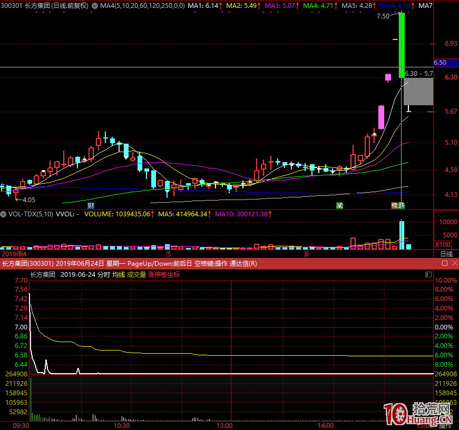Click the 财 financial marker on the chart

(x=91, y=205)
